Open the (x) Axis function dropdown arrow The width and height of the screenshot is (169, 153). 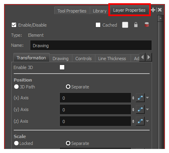(148, 98)
